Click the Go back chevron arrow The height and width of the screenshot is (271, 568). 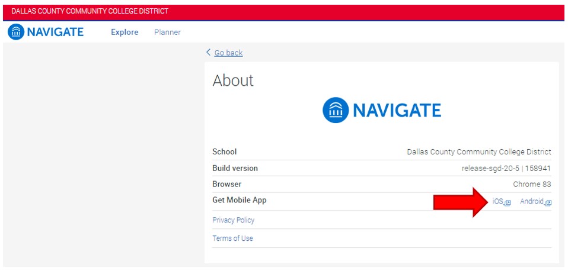tap(208, 53)
